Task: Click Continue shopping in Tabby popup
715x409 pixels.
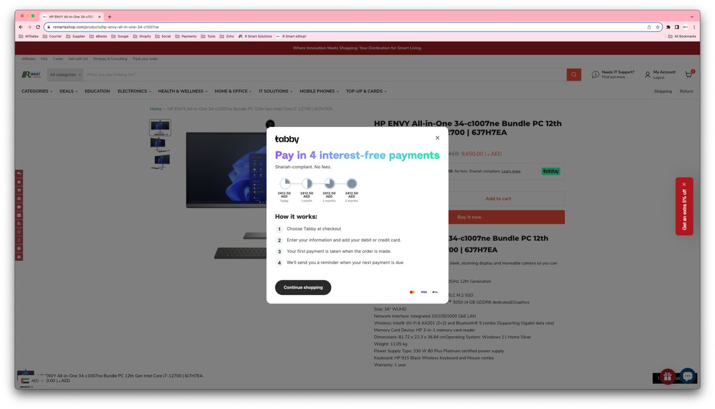Action: point(303,287)
